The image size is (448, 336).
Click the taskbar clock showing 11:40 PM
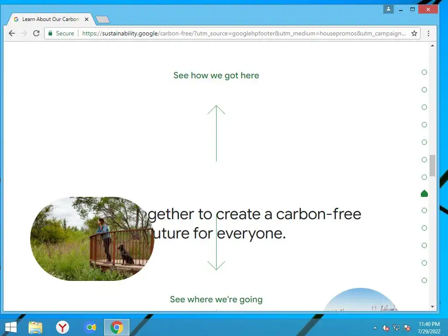pos(429,327)
